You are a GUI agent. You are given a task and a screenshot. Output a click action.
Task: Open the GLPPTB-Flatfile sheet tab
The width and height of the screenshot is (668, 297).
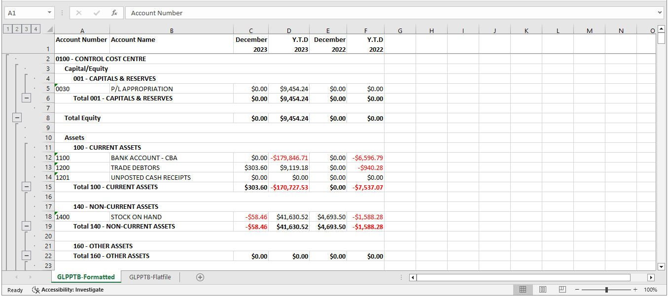pos(150,277)
